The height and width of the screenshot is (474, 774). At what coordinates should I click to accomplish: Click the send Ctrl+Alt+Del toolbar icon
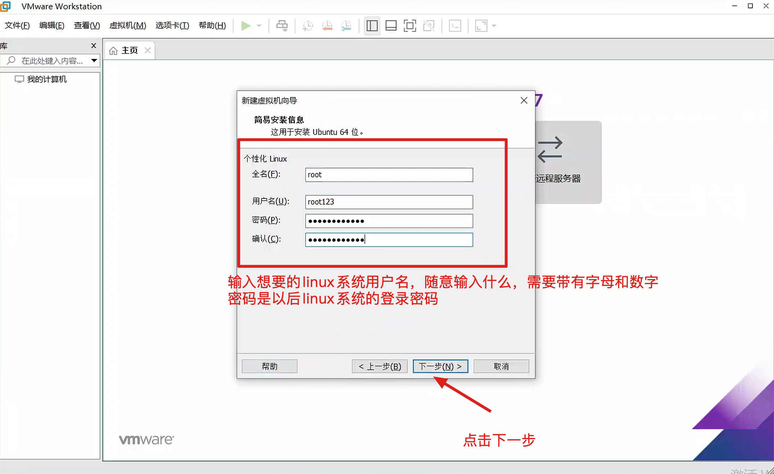[x=282, y=26]
